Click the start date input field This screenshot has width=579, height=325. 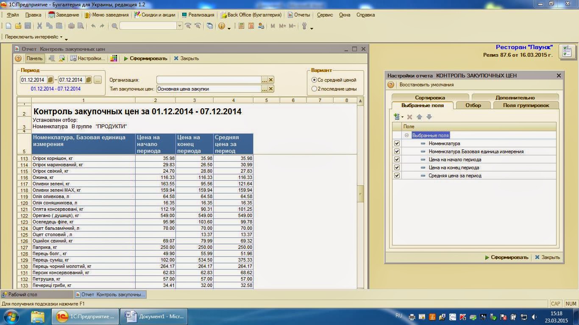(x=33, y=80)
